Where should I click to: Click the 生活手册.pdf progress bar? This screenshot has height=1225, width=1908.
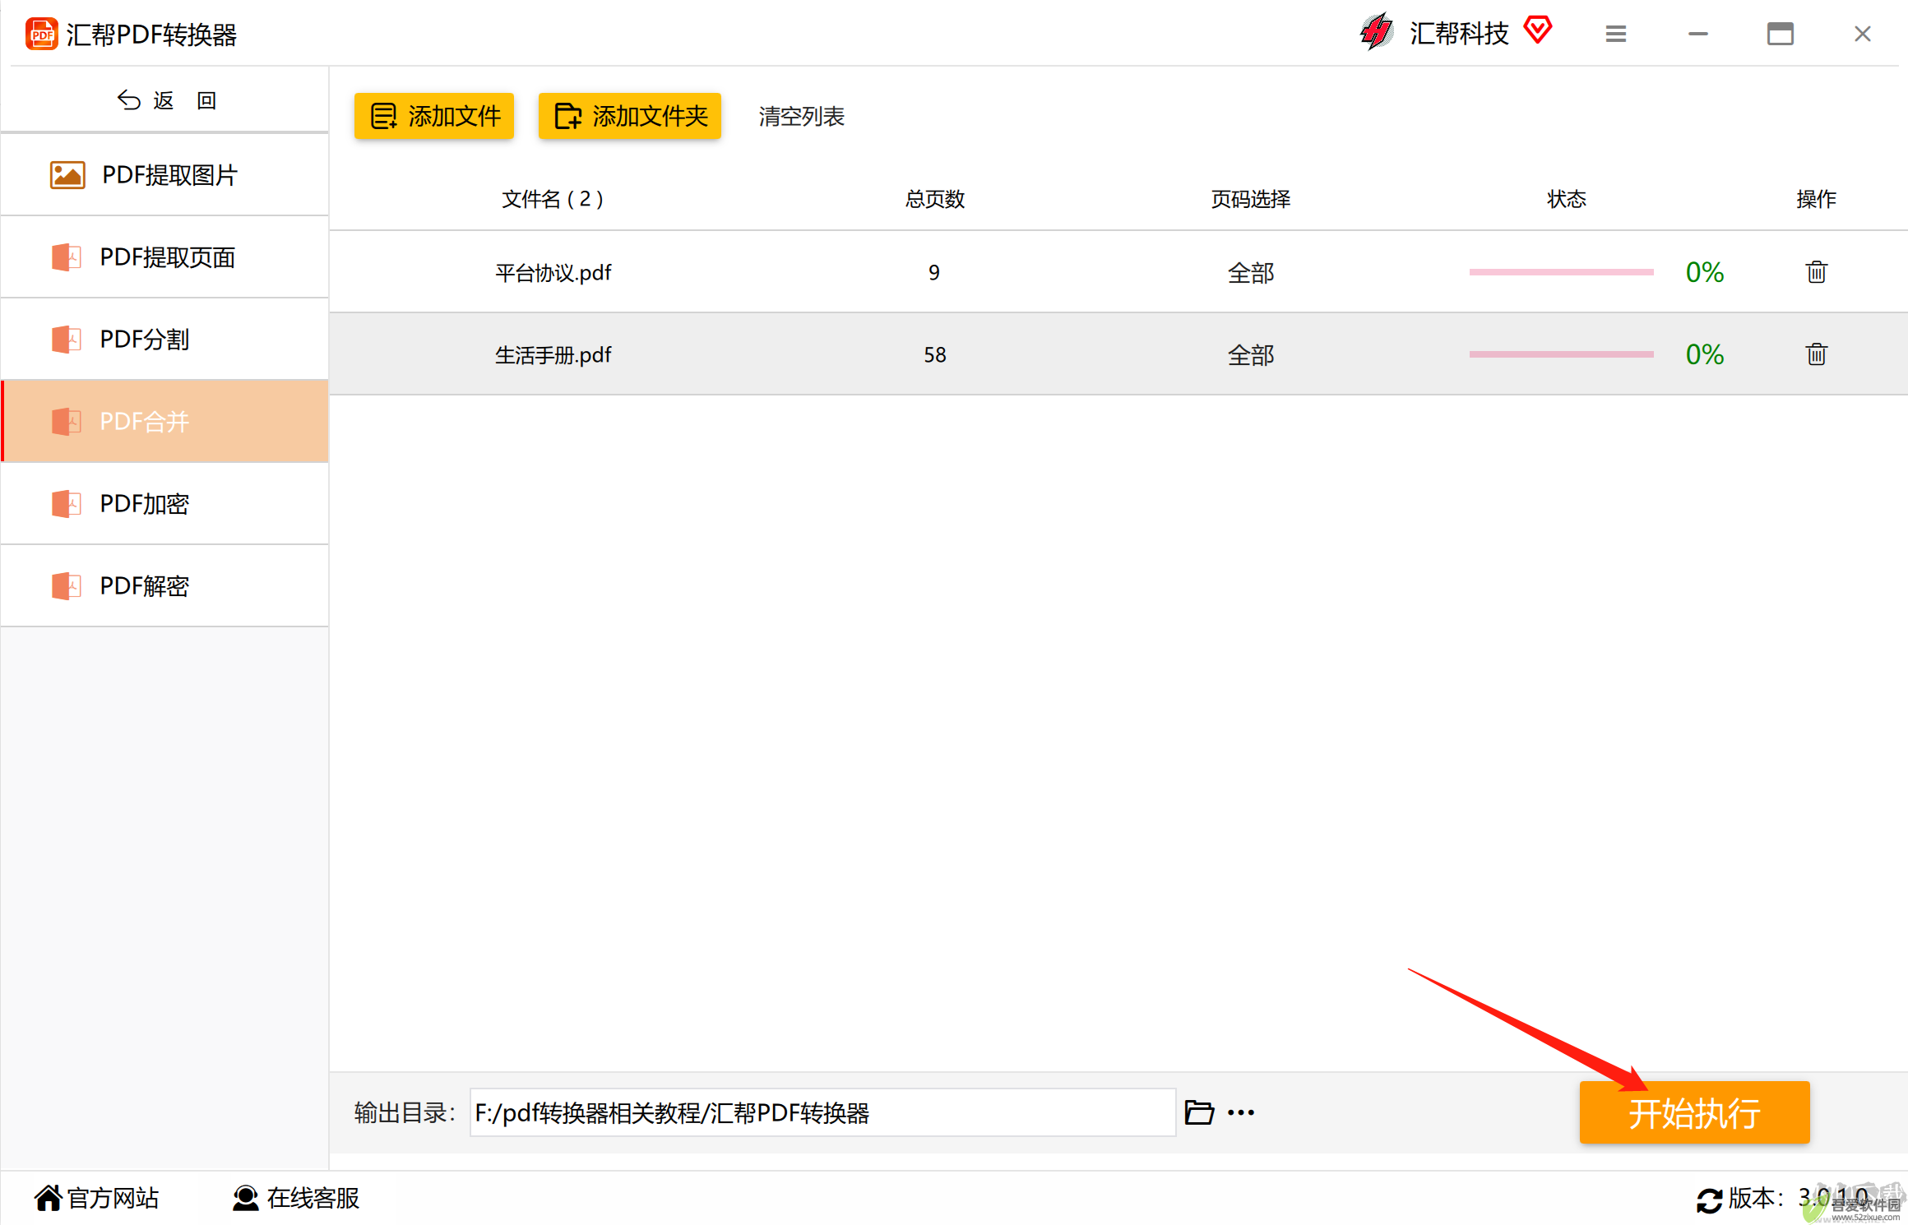pos(1561,354)
